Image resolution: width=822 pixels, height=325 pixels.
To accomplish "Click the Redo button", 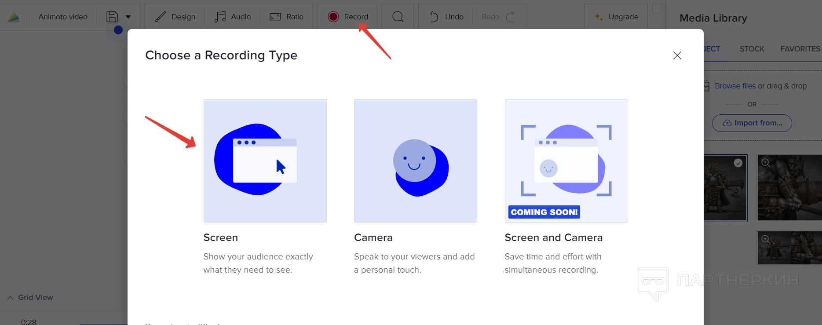I will [x=497, y=17].
